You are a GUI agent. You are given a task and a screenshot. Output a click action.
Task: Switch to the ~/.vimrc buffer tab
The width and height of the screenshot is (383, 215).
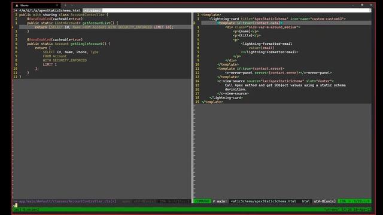coord(92,11)
